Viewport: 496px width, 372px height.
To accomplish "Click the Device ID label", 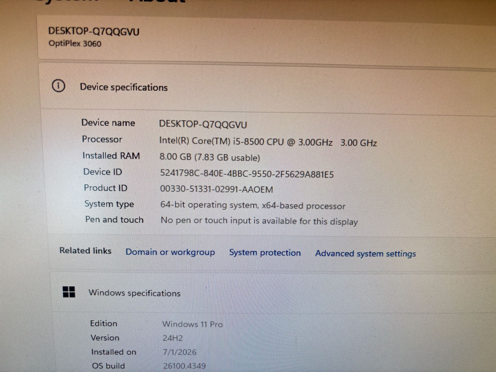I will [103, 172].
